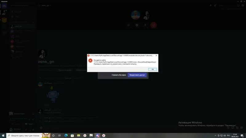Screen dimensions: 246x138
Task: Click the screen share icon in call controls
Action: [137, 25]
